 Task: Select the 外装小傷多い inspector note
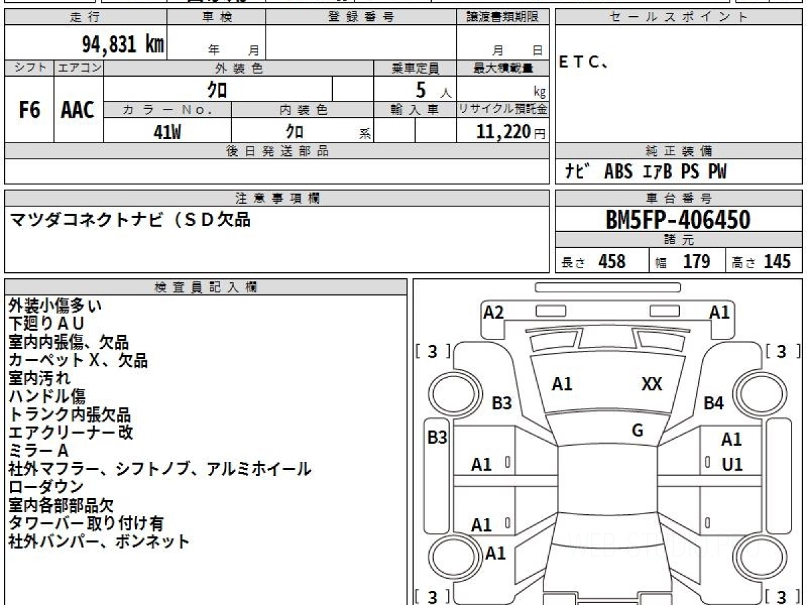55,306
